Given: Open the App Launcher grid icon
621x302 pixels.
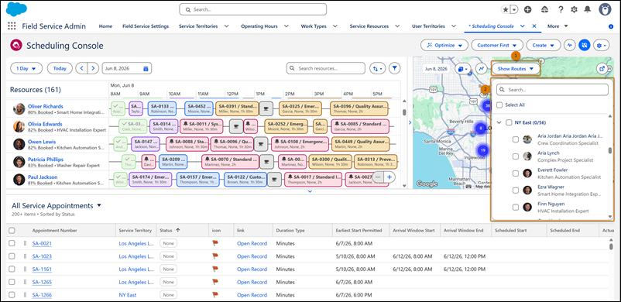Looking at the screenshot, I should point(12,26).
